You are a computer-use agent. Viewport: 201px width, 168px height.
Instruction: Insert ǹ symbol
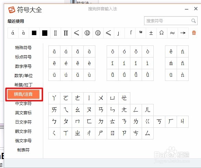point(183,75)
